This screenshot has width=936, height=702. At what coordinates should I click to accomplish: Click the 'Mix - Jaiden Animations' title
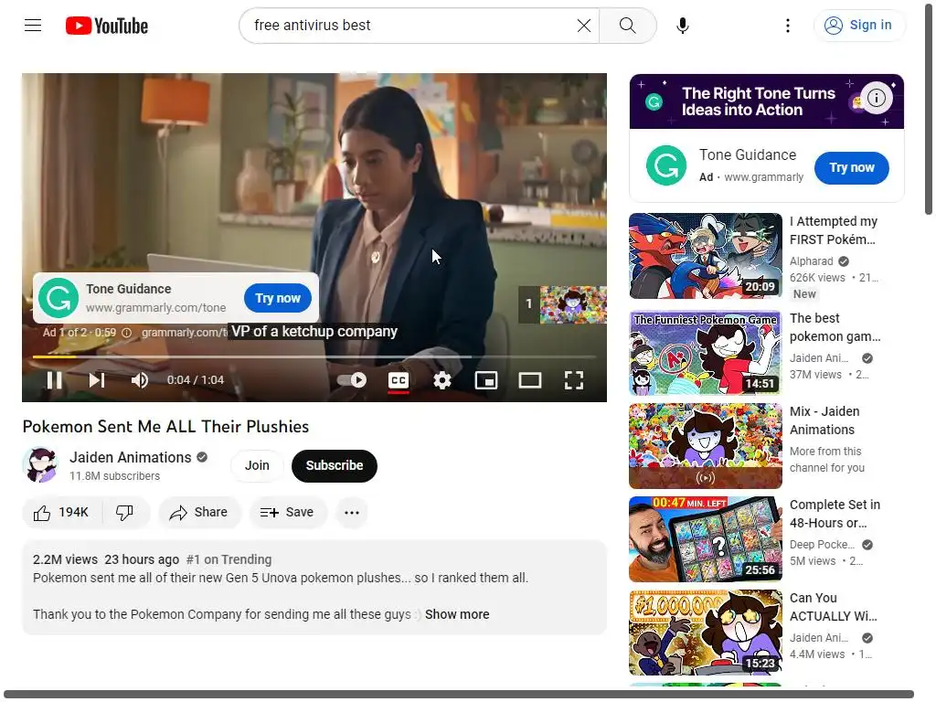pyautogui.click(x=824, y=420)
